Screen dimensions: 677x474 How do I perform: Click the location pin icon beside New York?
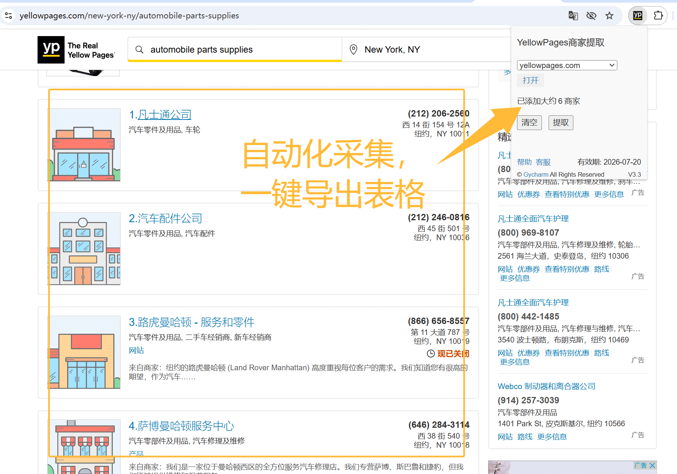tap(353, 50)
